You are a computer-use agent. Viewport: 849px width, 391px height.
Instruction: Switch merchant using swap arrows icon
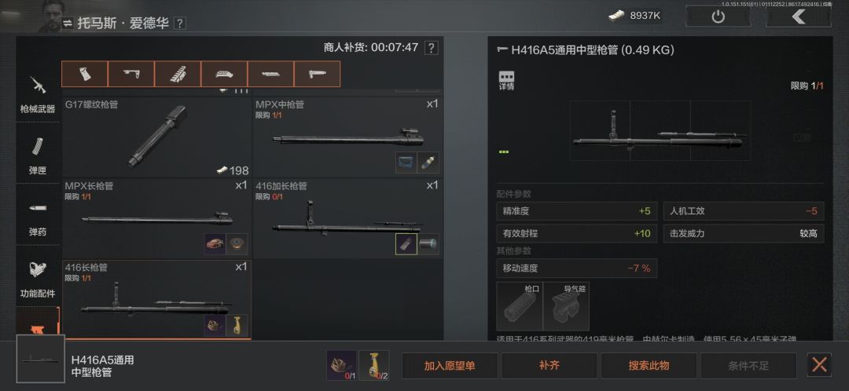tap(68, 24)
